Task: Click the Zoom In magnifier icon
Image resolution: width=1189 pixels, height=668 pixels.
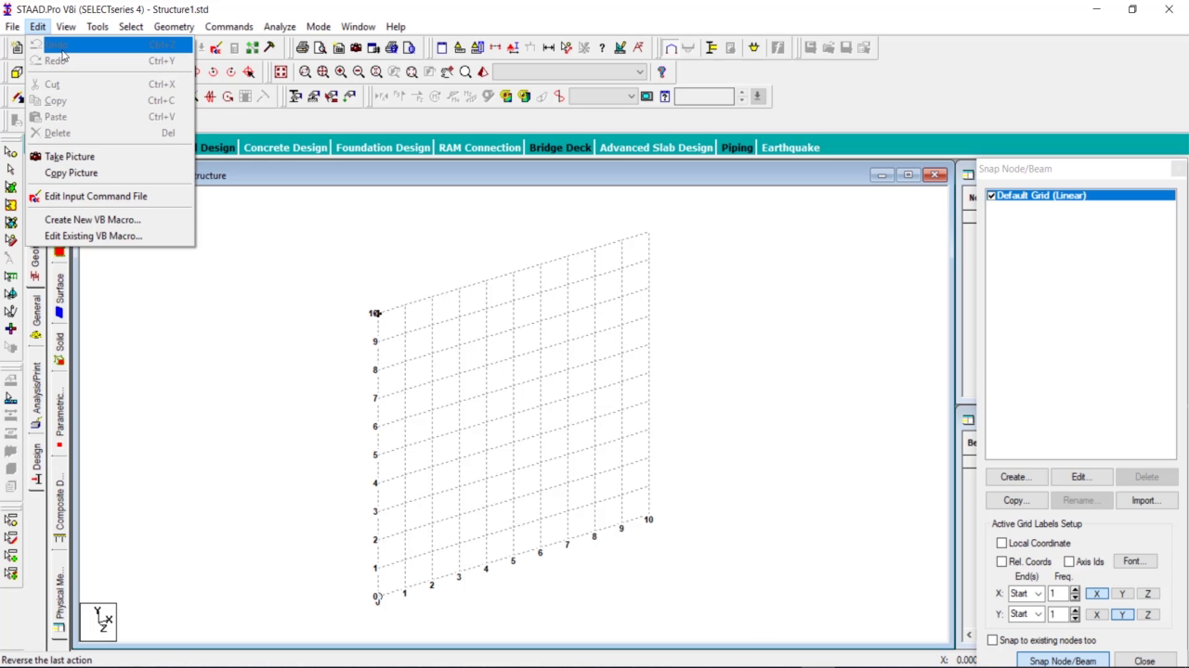Action: point(341,71)
